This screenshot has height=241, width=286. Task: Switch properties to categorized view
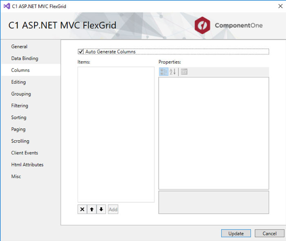click(x=163, y=72)
